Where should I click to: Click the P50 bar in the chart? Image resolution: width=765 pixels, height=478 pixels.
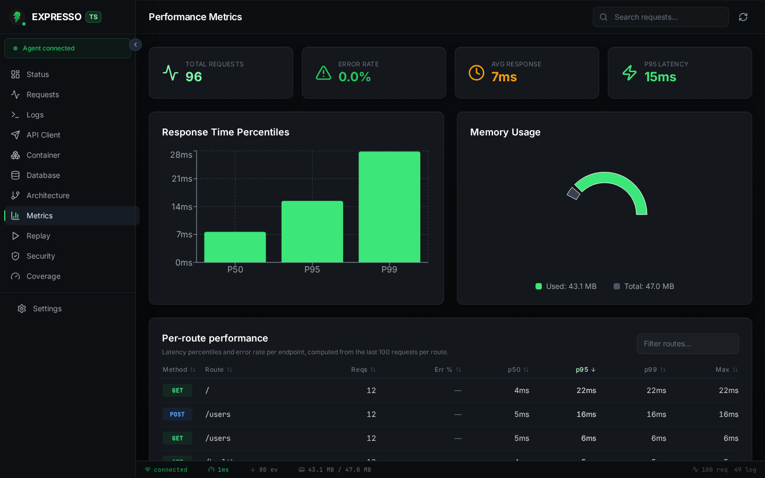(x=235, y=247)
